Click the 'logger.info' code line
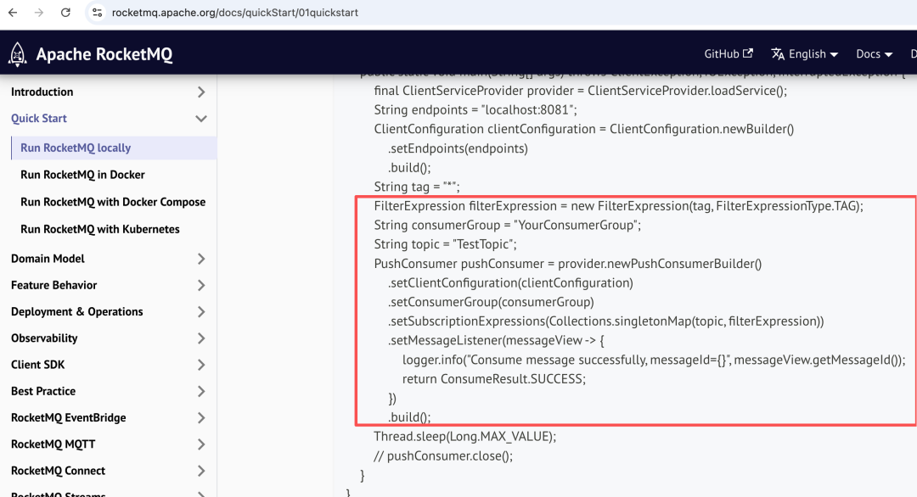917x497 pixels. click(654, 360)
